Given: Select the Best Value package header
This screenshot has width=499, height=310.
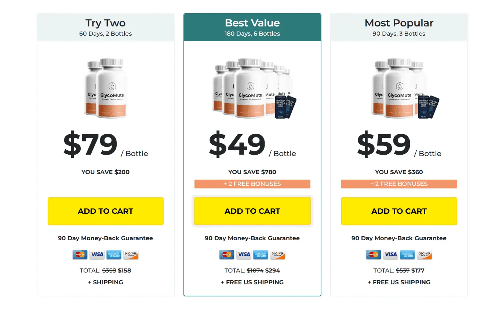Looking at the screenshot, I should pos(252,28).
